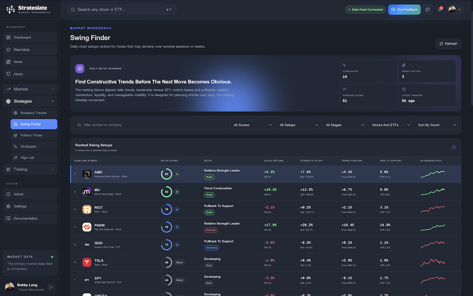This screenshot has height=296, width=473.
Task: Click the Watch badge in TSLA row
Action: 179,262
